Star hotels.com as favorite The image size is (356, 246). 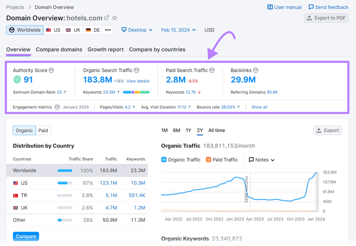pos(115,18)
